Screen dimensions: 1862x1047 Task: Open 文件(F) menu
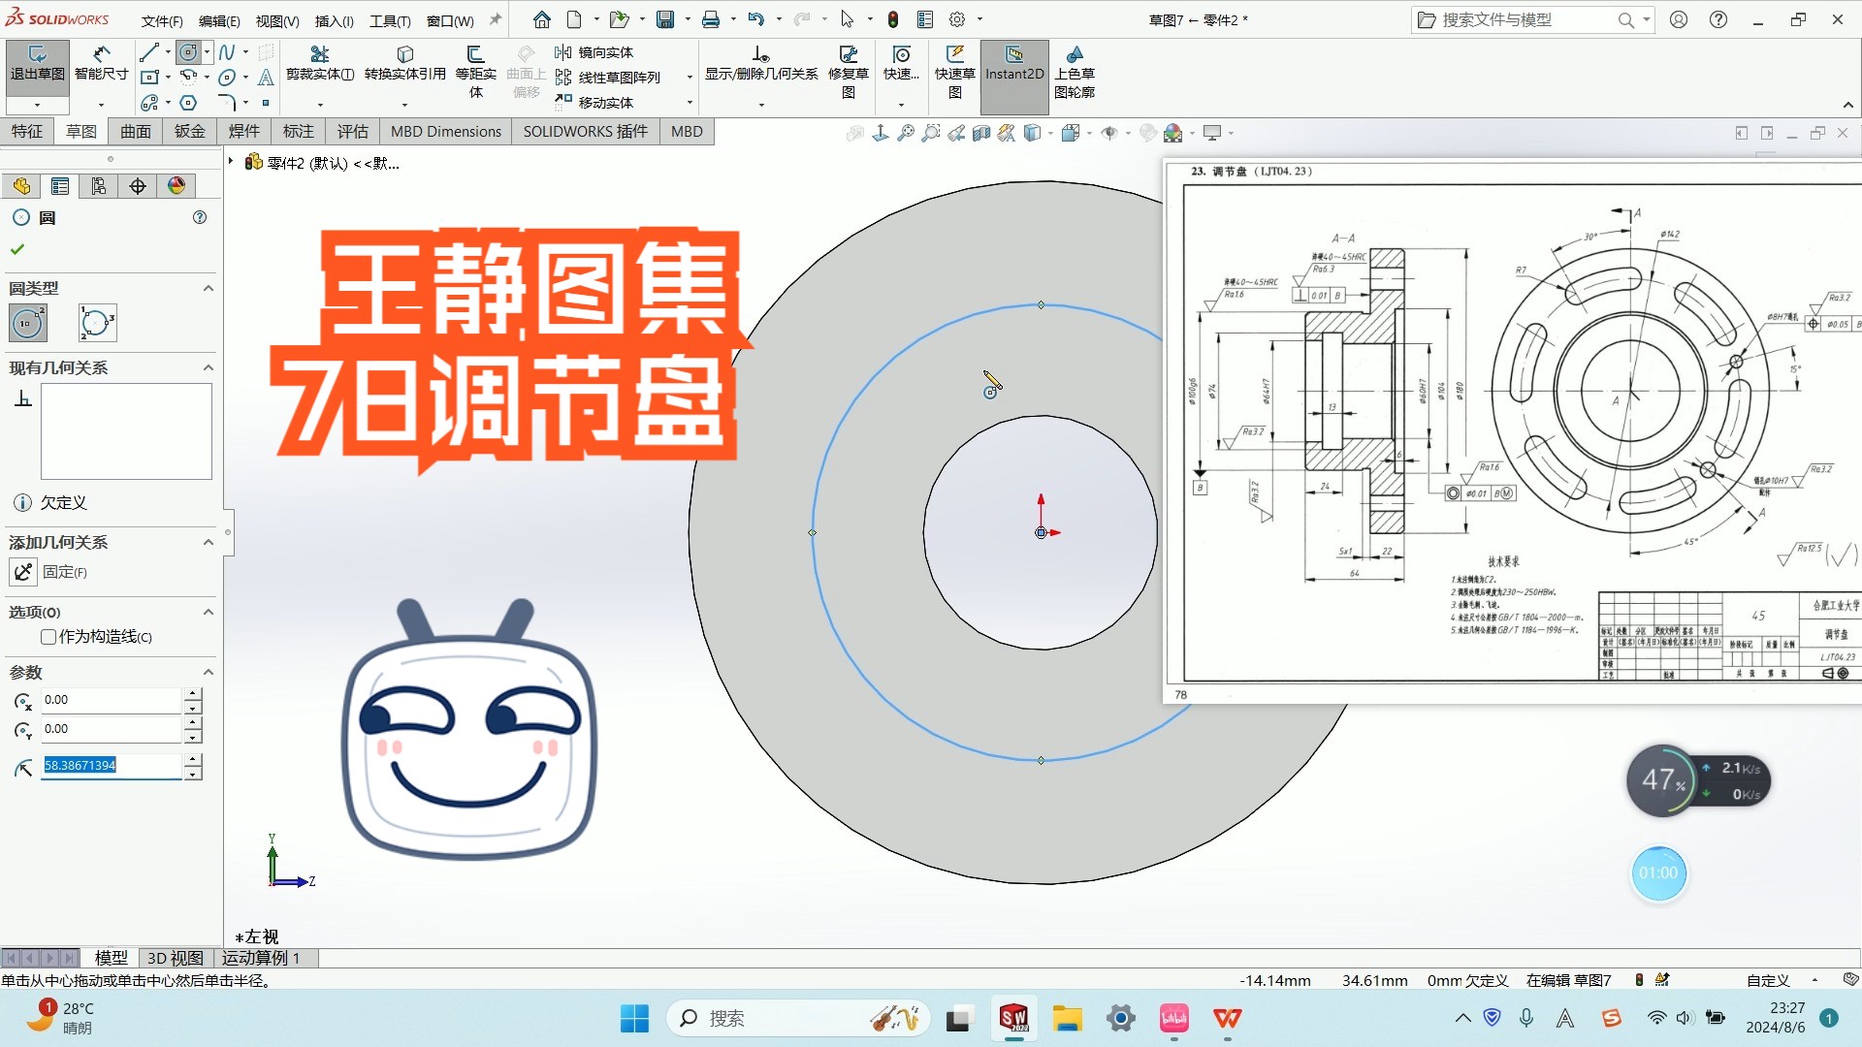point(162,20)
